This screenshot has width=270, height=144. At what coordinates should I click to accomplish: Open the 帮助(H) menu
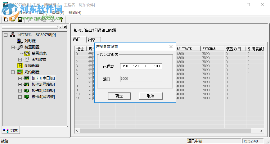[75, 13]
